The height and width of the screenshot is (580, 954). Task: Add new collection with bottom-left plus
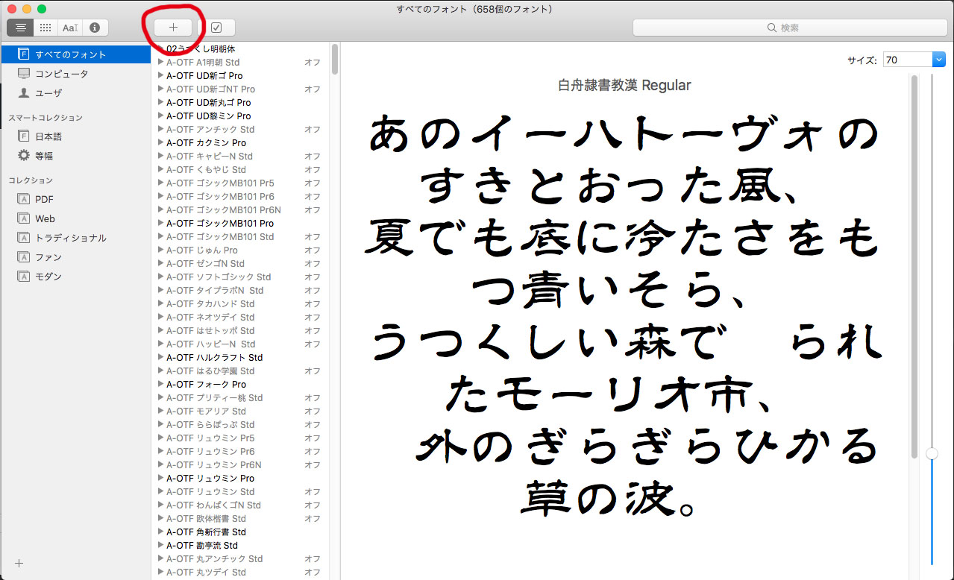pyautogui.click(x=19, y=563)
